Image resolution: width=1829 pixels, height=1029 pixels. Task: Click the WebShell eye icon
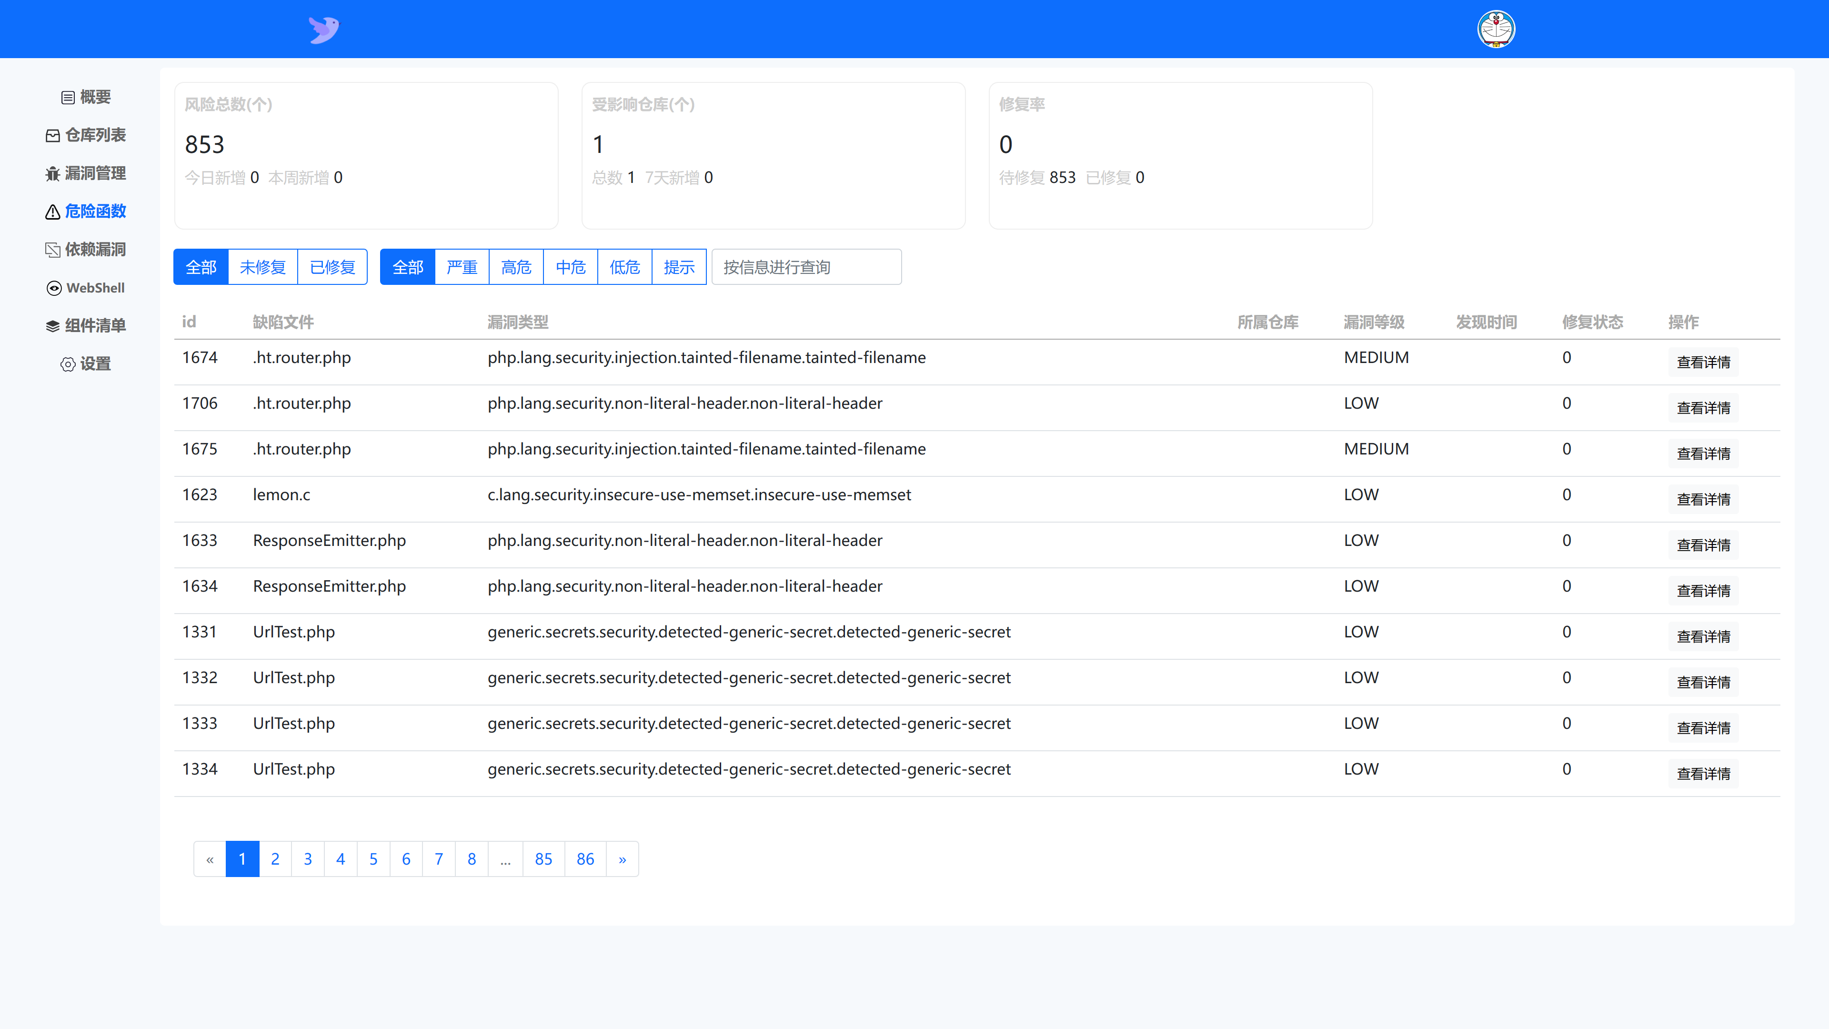54,288
